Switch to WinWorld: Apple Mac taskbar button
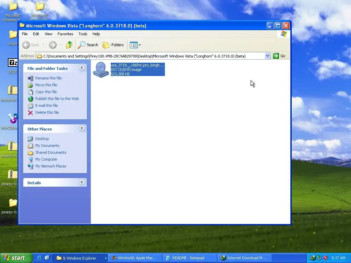 point(135,258)
